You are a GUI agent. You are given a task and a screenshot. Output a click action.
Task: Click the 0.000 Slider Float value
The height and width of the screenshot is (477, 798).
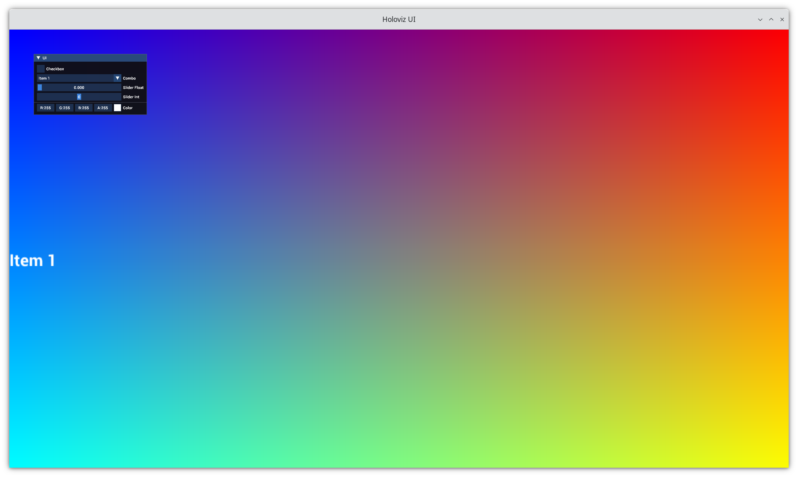pyautogui.click(x=79, y=88)
